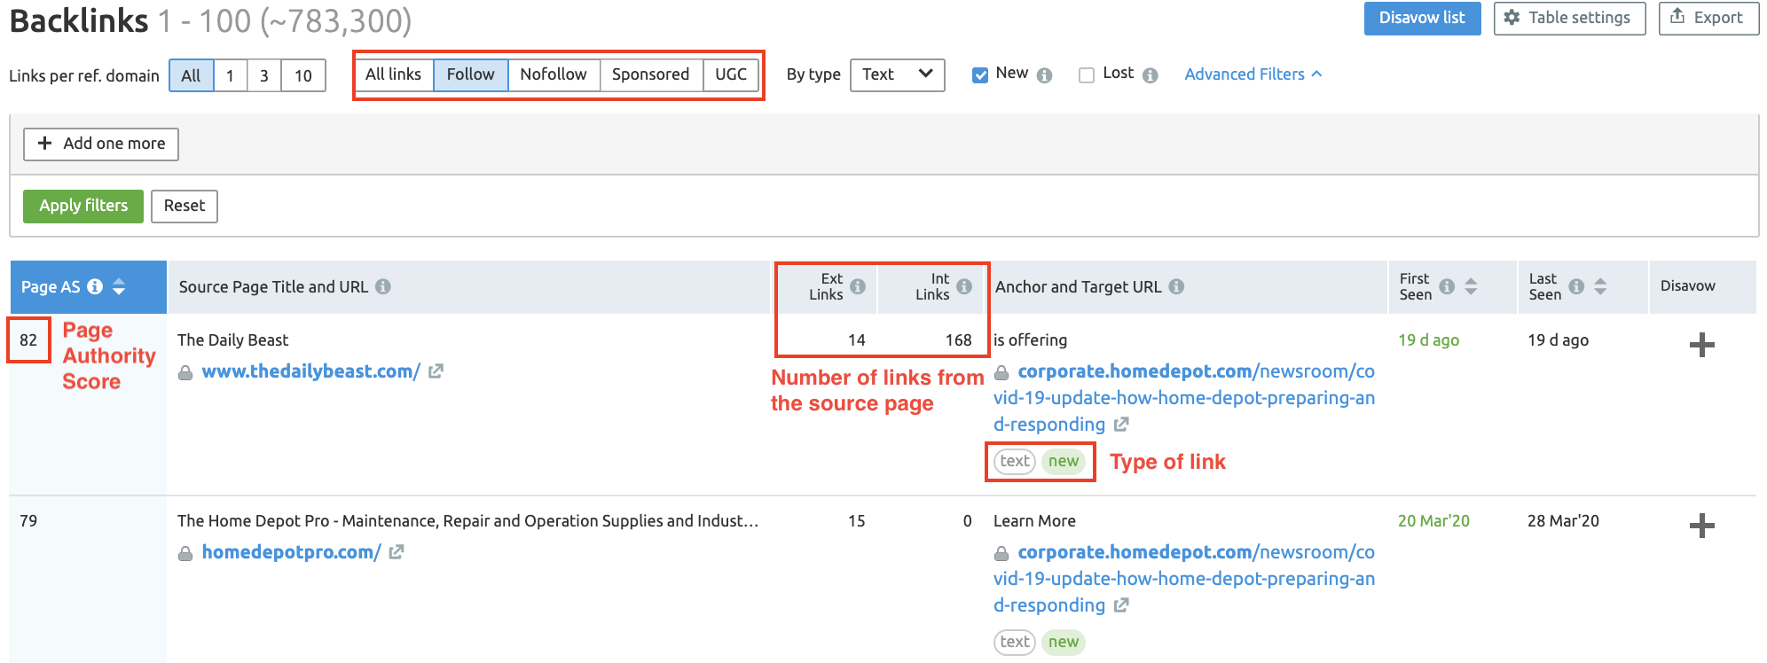Select 10 links per ref. domain
This screenshot has width=1767, height=663.
(303, 75)
